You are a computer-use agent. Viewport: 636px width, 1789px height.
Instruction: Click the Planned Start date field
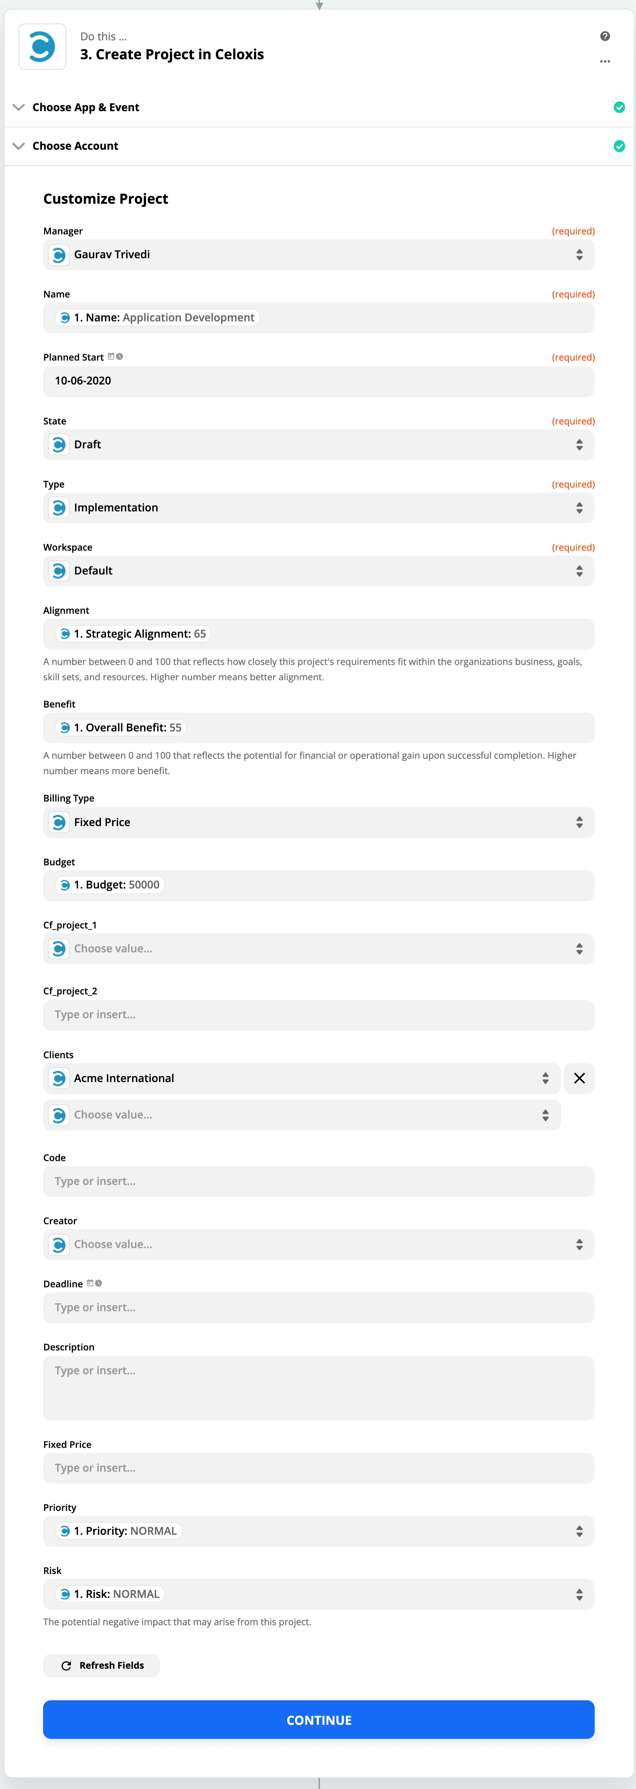point(318,381)
